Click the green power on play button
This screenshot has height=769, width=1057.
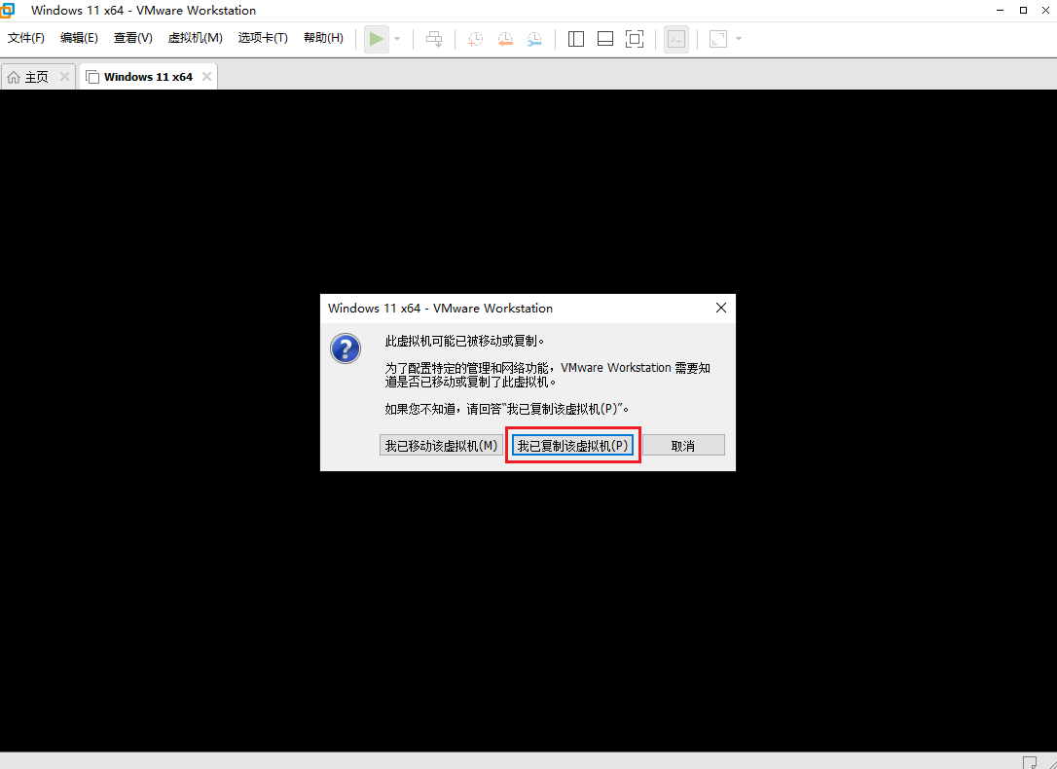tap(376, 39)
